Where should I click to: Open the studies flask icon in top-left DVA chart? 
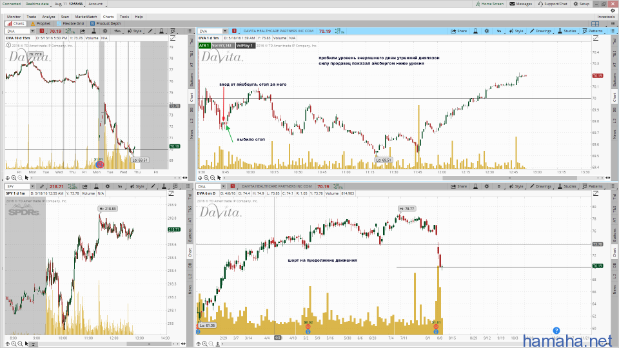pyautogui.click(x=162, y=31)
